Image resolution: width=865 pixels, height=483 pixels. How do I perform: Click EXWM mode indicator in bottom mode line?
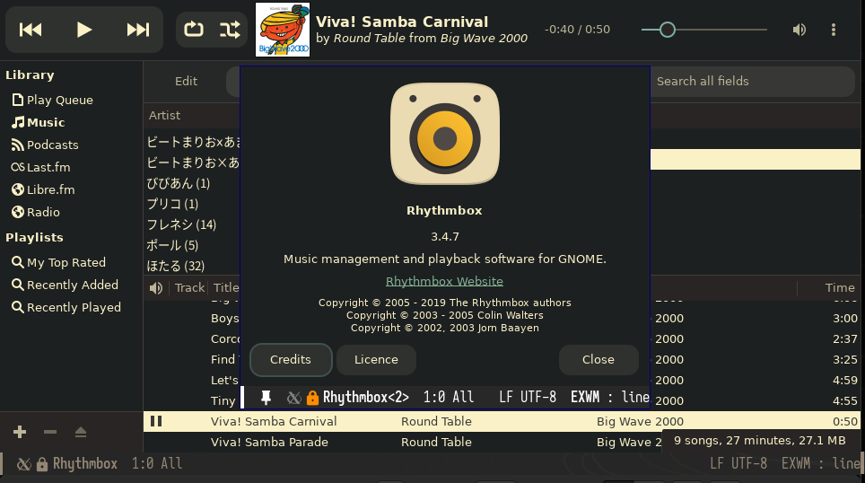tap(796, 463)
